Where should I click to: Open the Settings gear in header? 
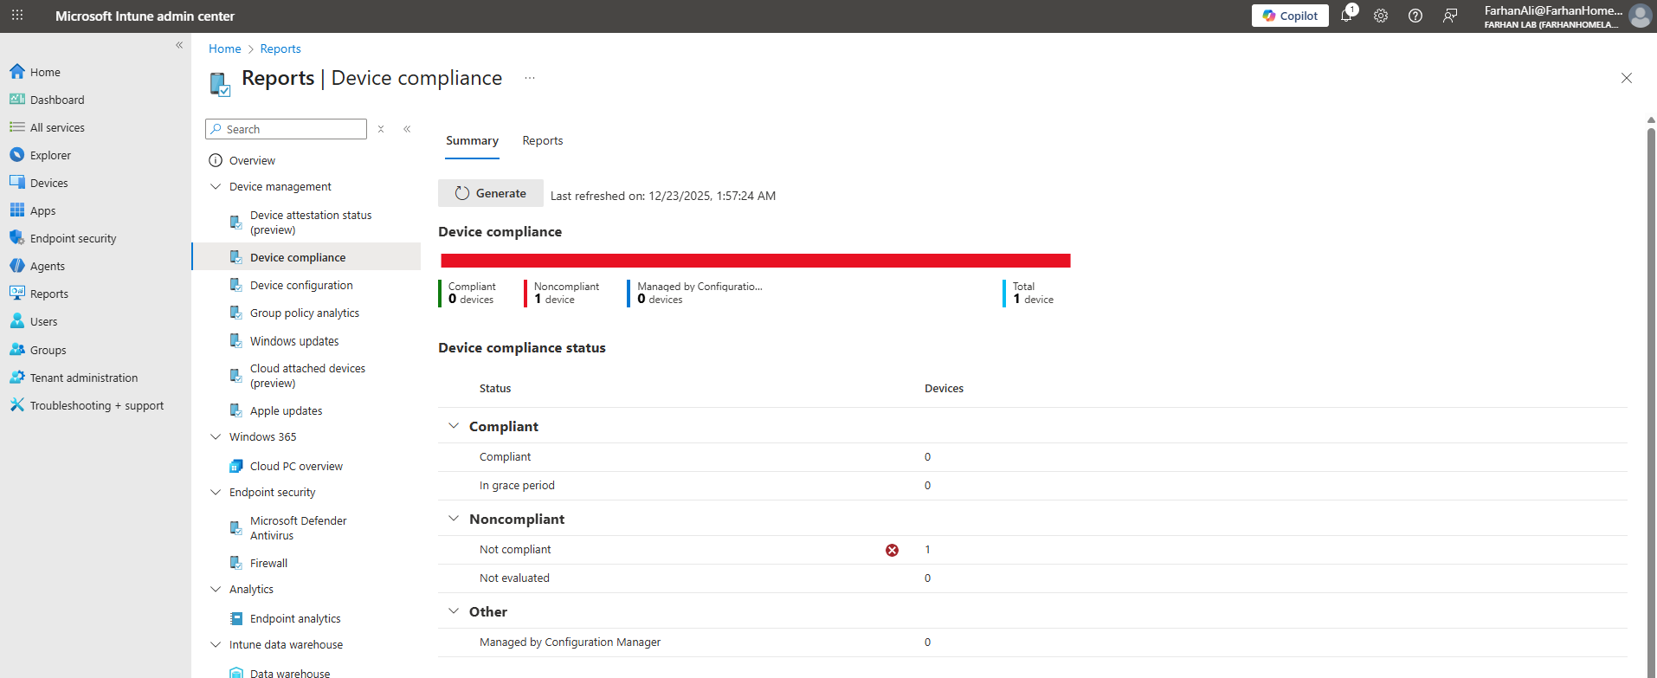point(1381,16)
